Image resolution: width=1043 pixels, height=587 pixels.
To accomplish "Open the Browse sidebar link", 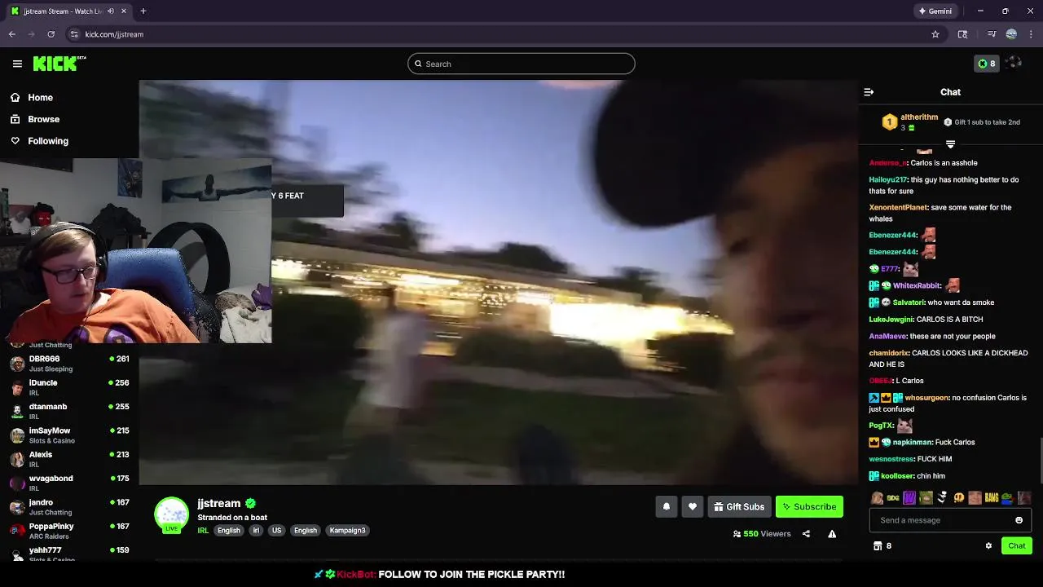I will tap(34, 119).
